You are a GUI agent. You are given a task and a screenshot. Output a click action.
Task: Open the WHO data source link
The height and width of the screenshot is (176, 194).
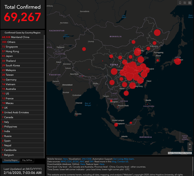(x=64, y=162)
